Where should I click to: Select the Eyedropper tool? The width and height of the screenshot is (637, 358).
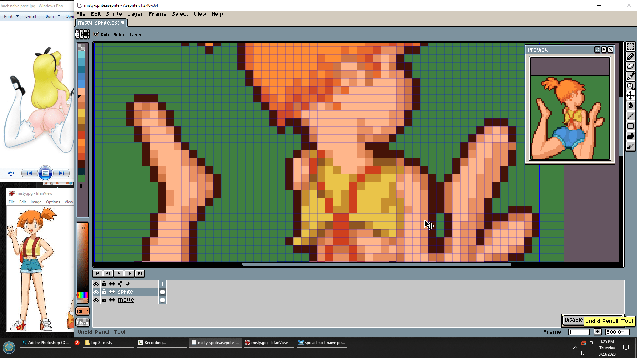pos(630,76)
